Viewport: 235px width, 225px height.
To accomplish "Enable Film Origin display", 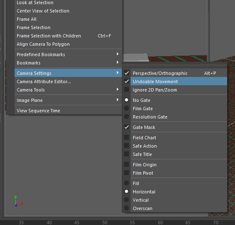I will (x=175, y=165).
